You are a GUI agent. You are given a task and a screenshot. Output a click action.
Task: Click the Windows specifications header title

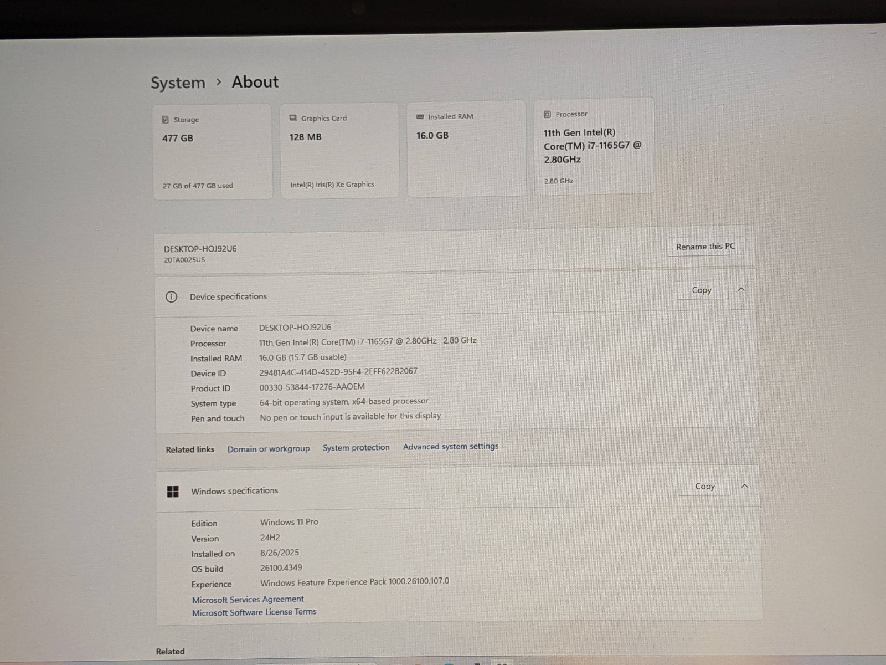[x=235, y=491]
